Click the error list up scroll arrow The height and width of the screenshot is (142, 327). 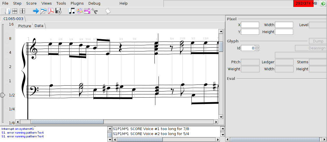pos(223,129)
